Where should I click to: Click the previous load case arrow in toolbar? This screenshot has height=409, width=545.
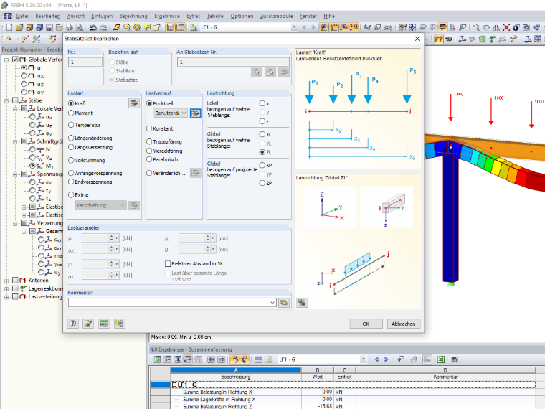[304, 27]
